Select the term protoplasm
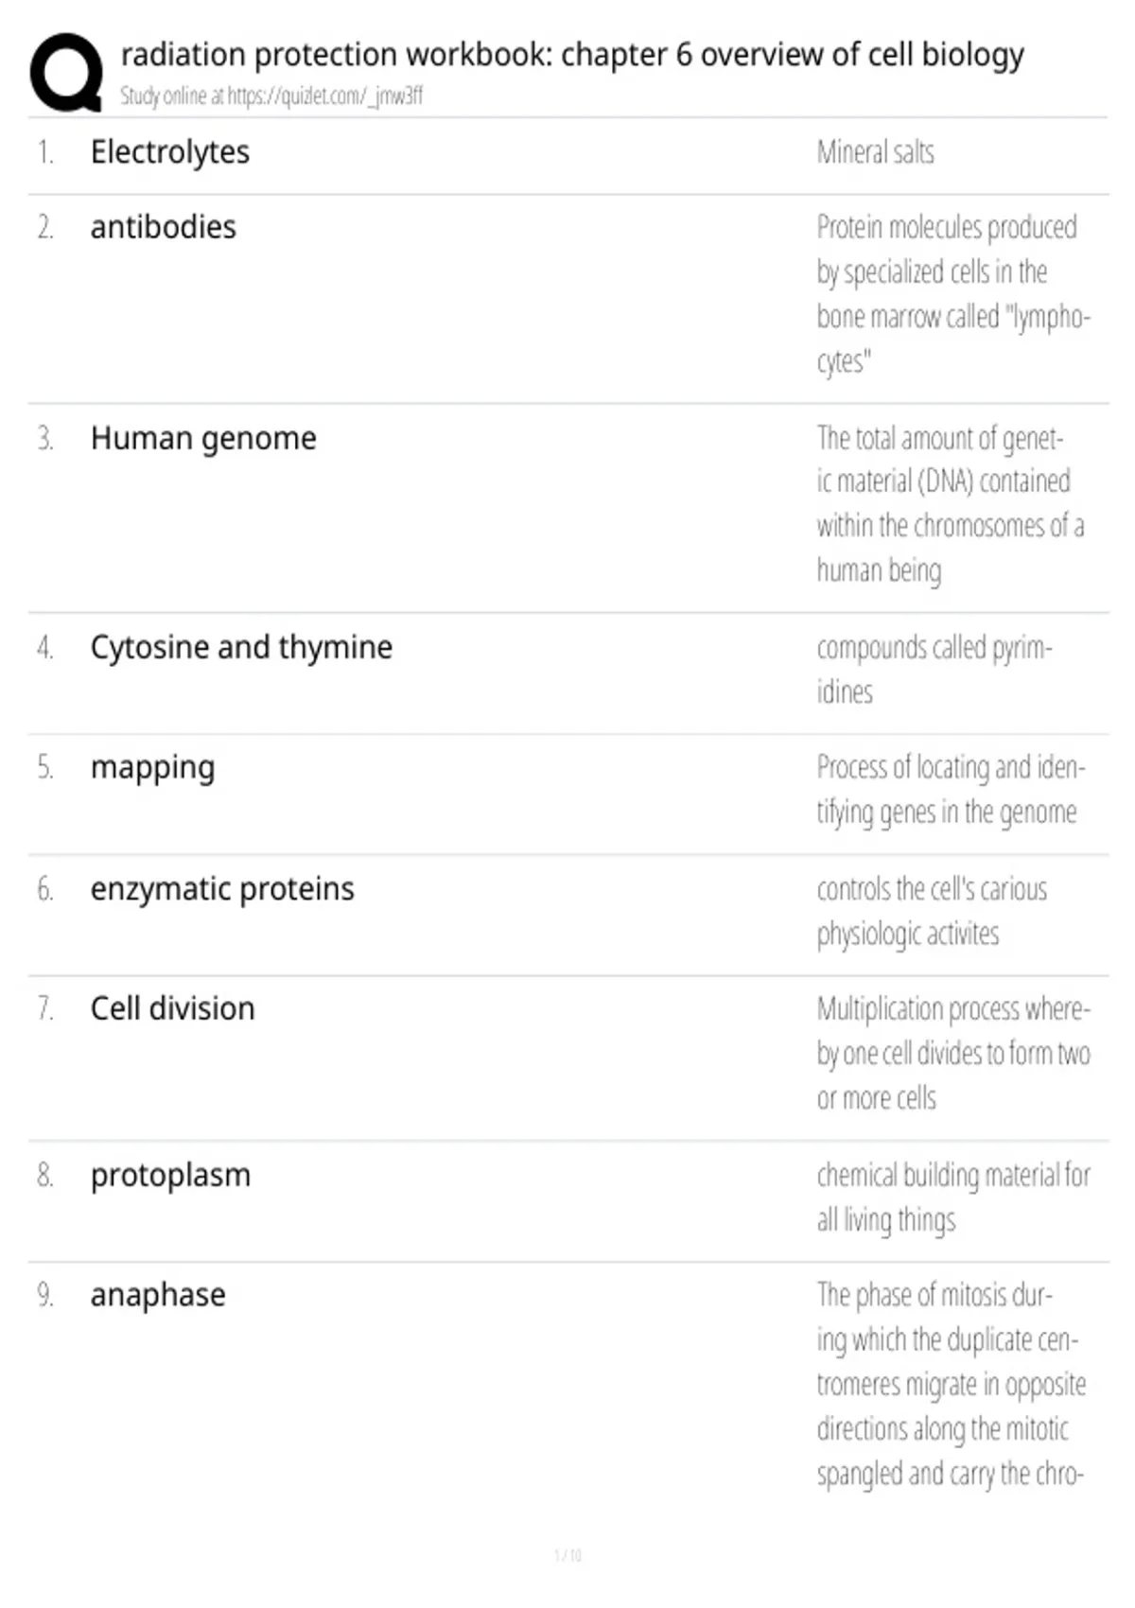Screen dimensions: 1135x1608 170,1176
